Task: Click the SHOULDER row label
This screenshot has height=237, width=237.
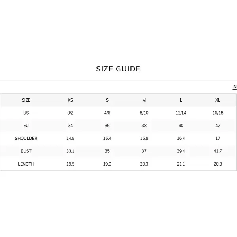Action: click(26, 138)
